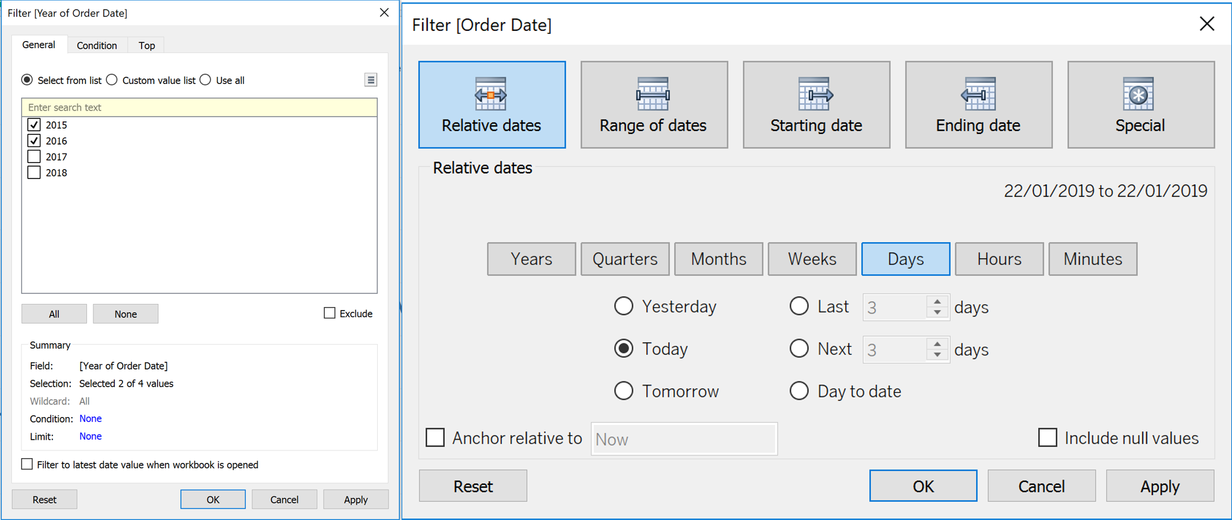Select the Day to date radio option

pyautogui.click(x=799, y=391)
